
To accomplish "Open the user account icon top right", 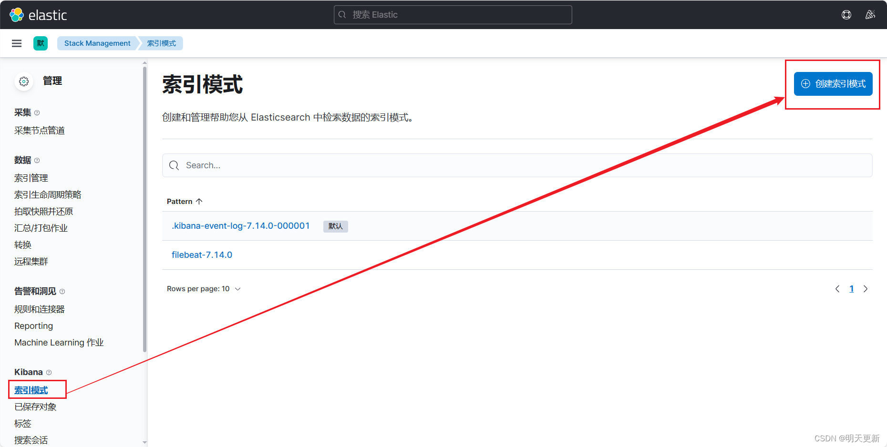I will pyautogui.click(x=870, y=15).
